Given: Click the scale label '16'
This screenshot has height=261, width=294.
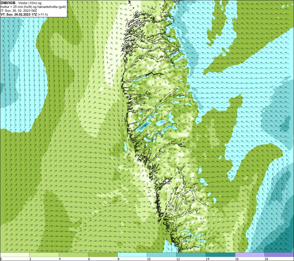Looking at the screenshot, I should (x=237, y=259).
